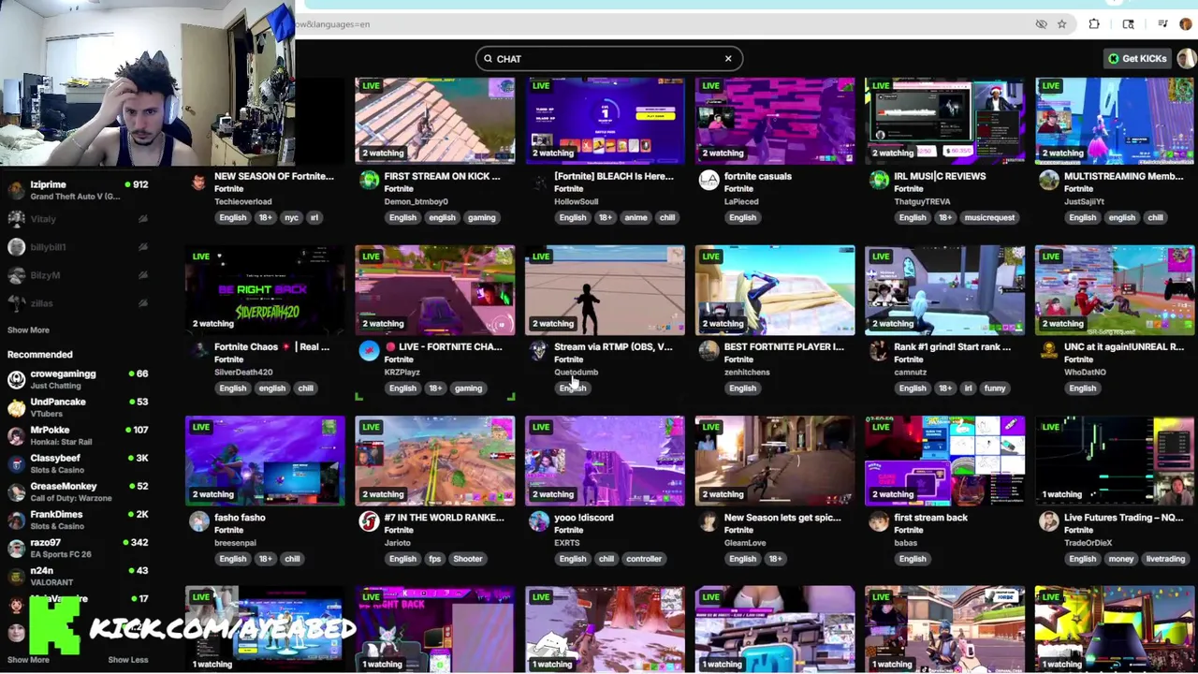Click Show More under the followed channels
Screen dimensions: 1198x674
click(28, 330)
